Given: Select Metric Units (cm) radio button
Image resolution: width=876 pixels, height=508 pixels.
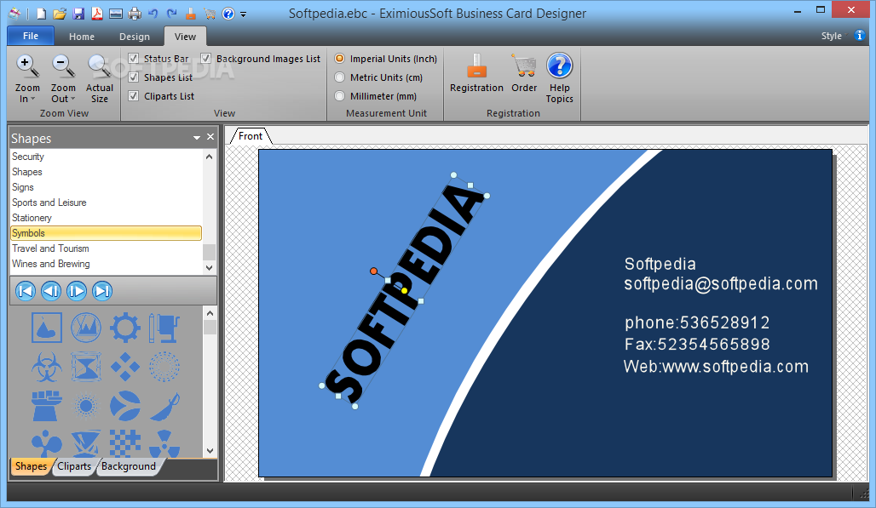Looking at the screenshot, I should [339, 77].
